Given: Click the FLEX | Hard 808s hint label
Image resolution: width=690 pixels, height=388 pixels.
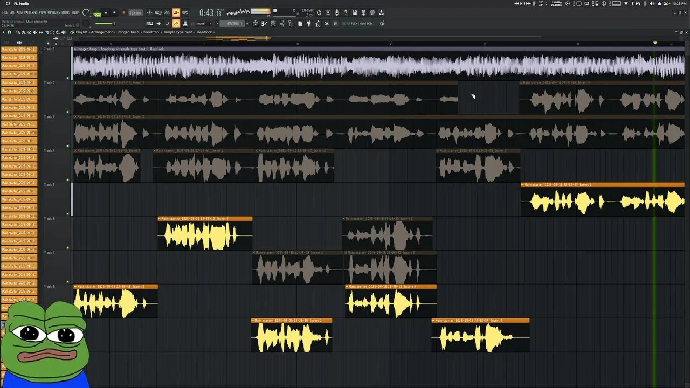Looking at the screenshot, I should click(x=361, y=24).
